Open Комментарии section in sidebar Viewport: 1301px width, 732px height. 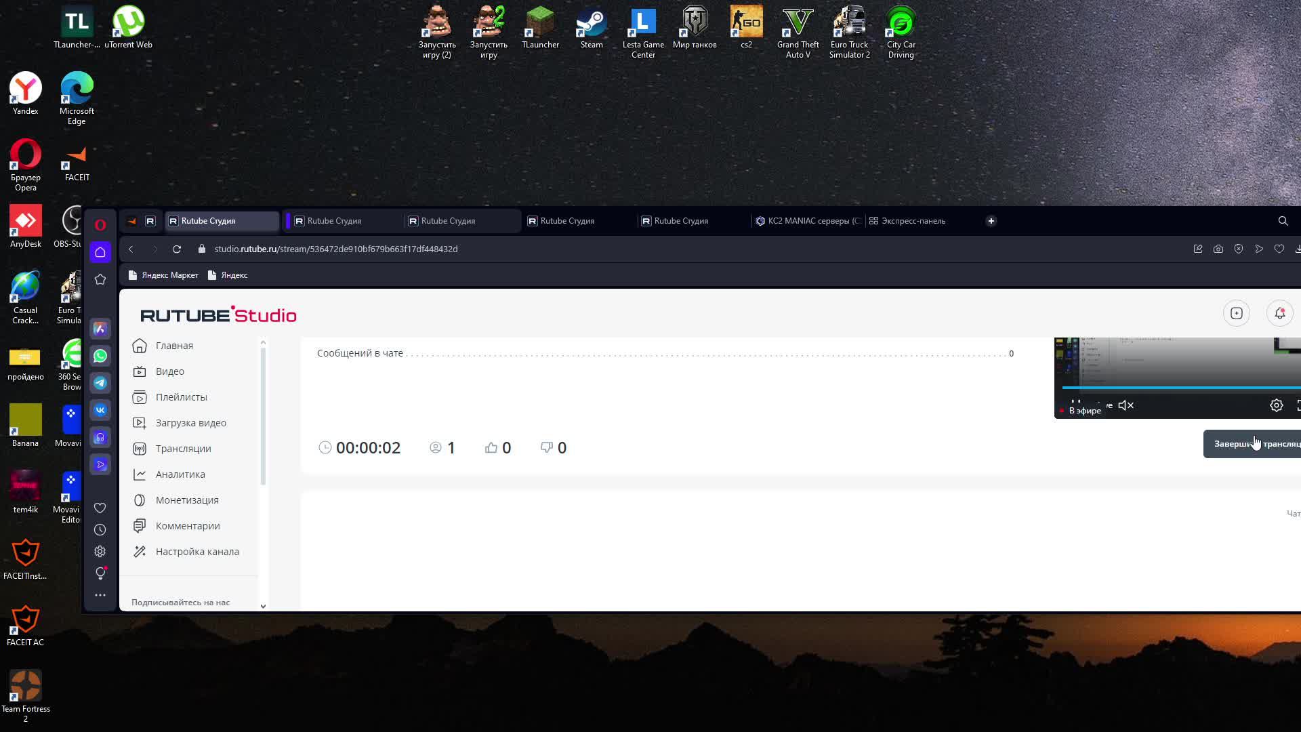[x=188, y=526]
